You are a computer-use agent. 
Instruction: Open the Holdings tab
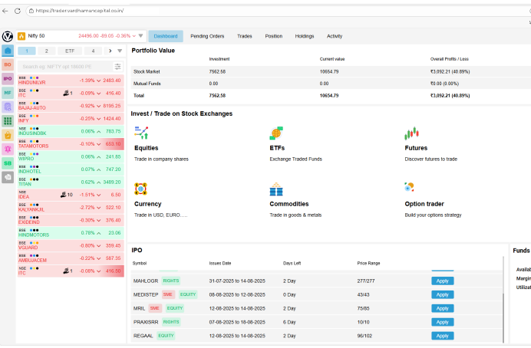(x=305, y=36)
